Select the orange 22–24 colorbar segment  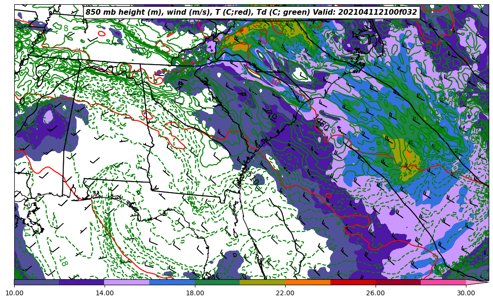308,282
